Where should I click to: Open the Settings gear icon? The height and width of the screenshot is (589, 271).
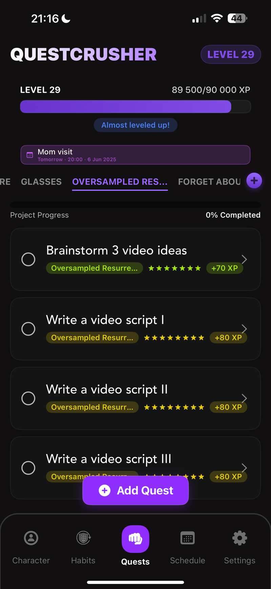239,538
